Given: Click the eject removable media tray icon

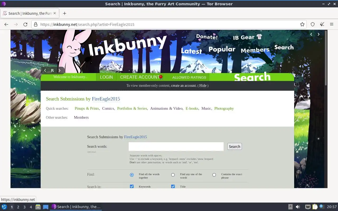Looking at the screenshot, I should point(290,207).
